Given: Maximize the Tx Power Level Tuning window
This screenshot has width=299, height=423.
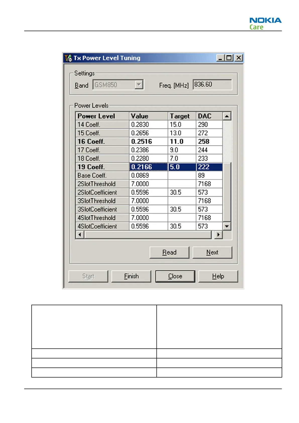Looking at the screenshot, I should pyautogui.click(x=229, y=58).
